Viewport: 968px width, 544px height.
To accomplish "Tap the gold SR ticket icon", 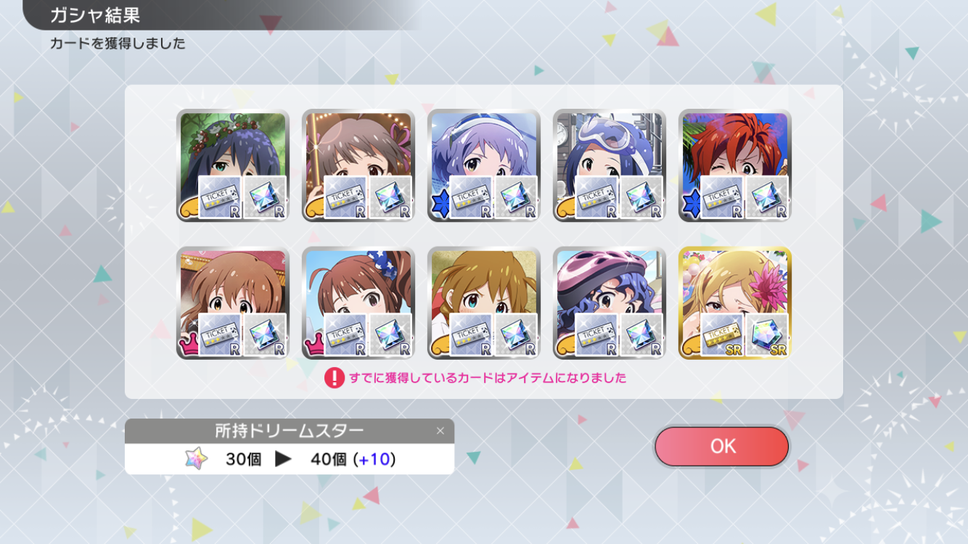I will tap(722, 335).
